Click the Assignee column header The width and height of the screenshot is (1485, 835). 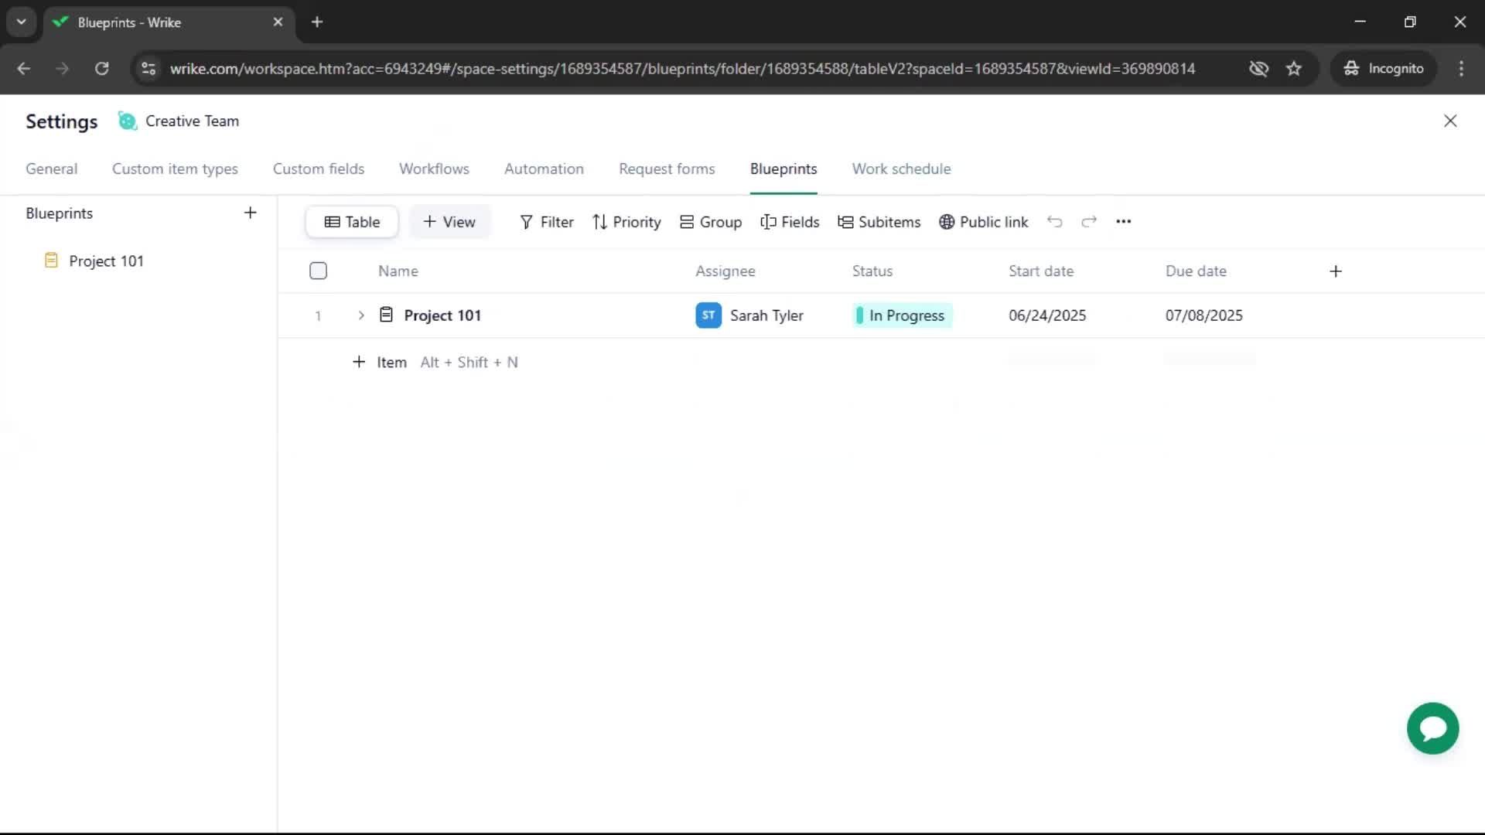click(x=725, y=271)
